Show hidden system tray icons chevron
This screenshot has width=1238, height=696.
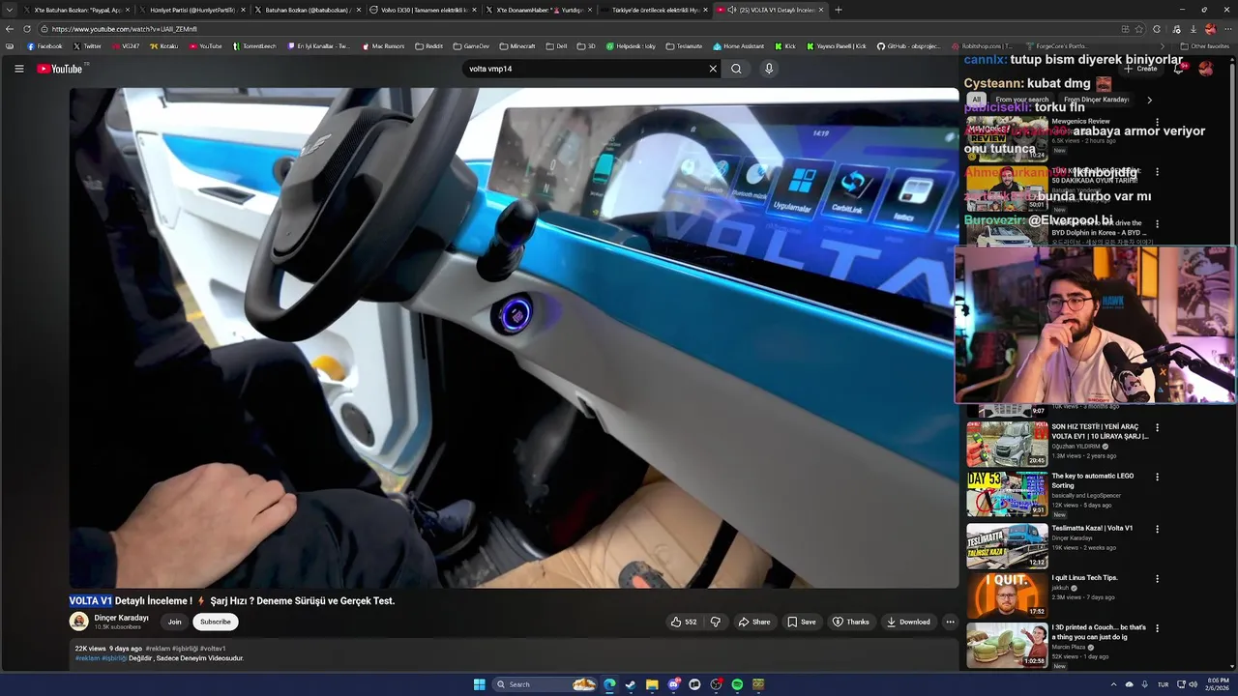(x=1113, y=684)
